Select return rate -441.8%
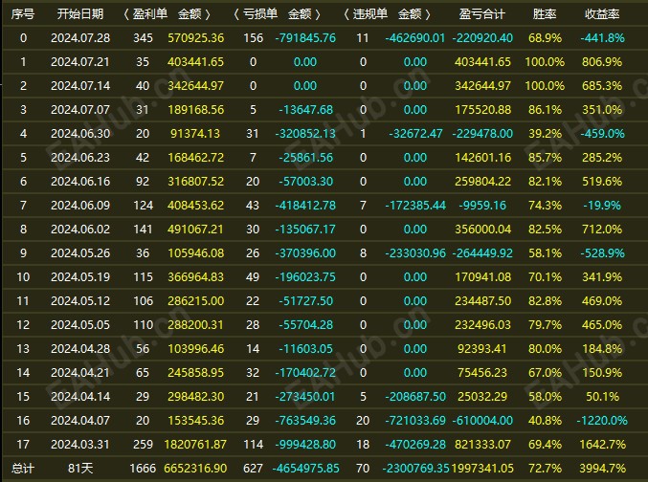Screen dimensions: 648x482 (x=602, y=38)
